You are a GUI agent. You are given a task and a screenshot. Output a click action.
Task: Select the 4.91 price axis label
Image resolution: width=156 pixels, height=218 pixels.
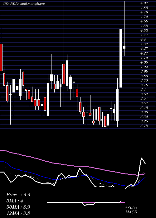point(144,3)
